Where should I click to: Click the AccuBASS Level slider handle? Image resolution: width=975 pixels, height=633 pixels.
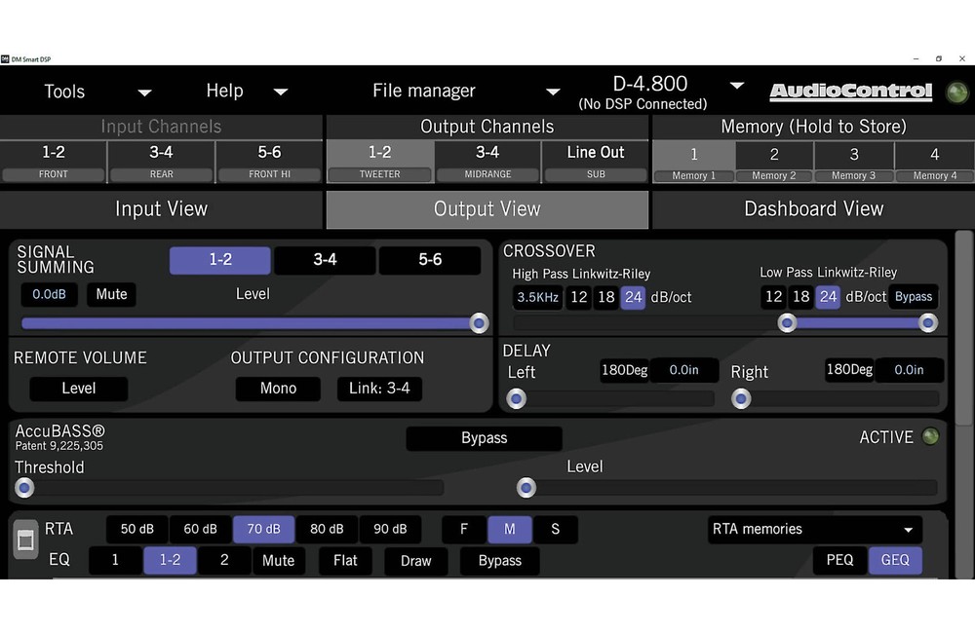tap(526, 488)
